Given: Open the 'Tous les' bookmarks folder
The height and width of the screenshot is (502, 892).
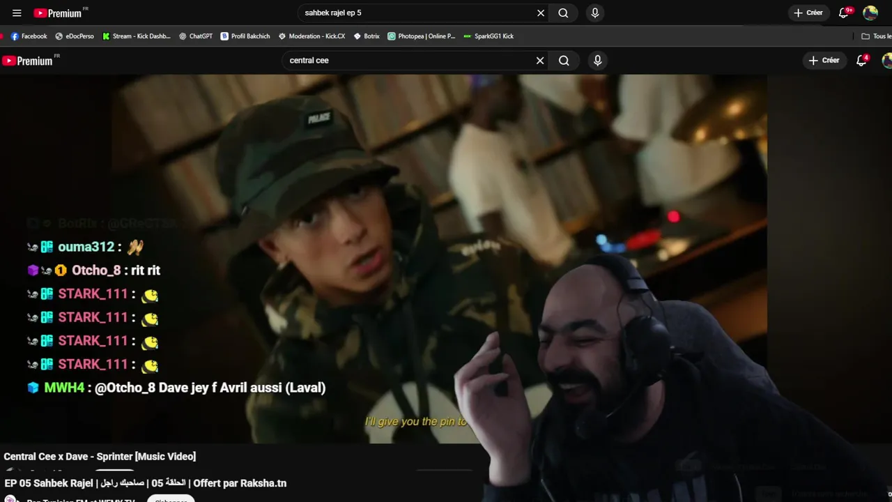Looking at the screenshot, I should pos(877,36).
